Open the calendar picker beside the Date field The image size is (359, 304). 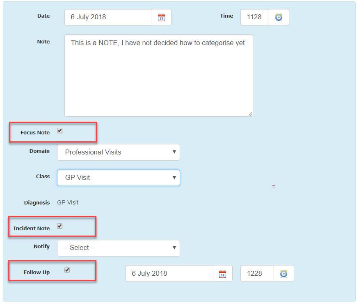162,17
